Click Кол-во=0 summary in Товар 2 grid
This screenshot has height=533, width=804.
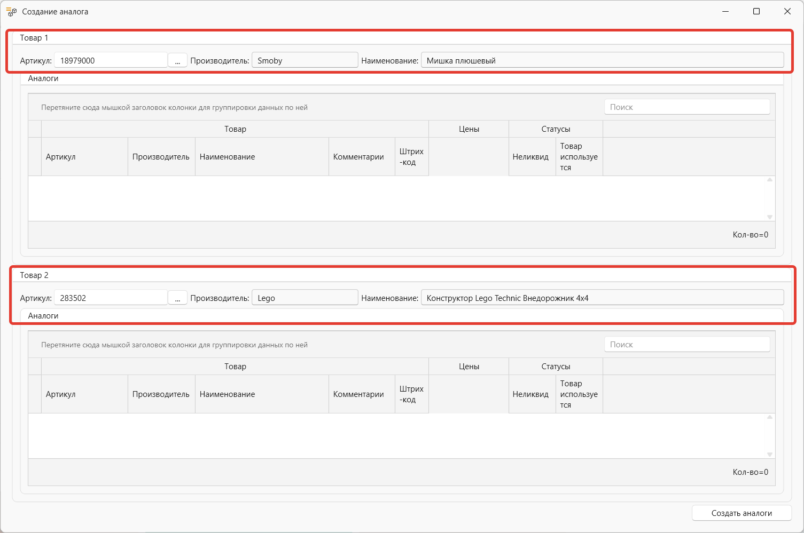pyautogui.click(x=750, y=472)
